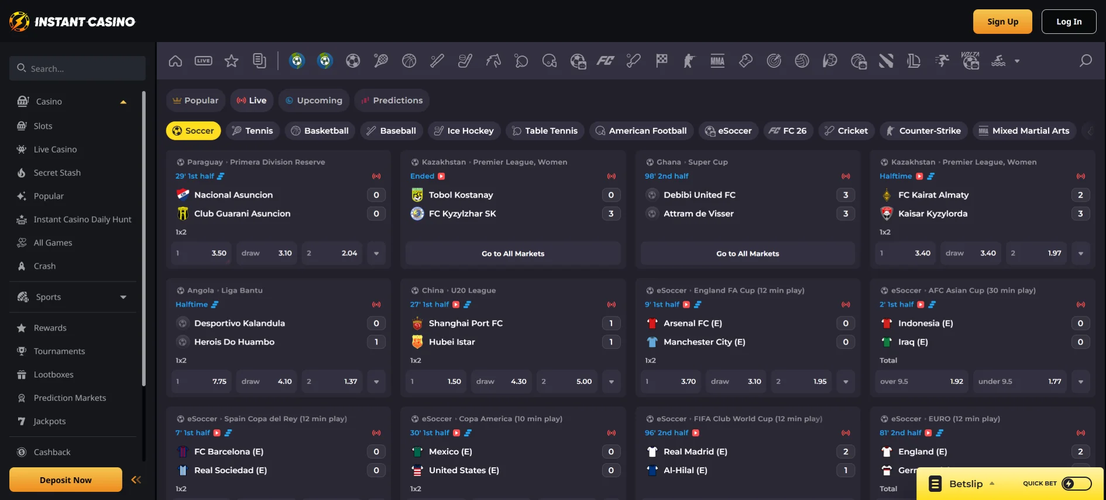Select the horse racing icon

(493, 61)
